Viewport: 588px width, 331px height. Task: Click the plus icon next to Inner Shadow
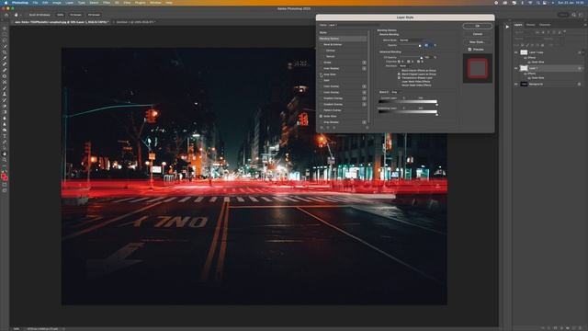(364, 68)
